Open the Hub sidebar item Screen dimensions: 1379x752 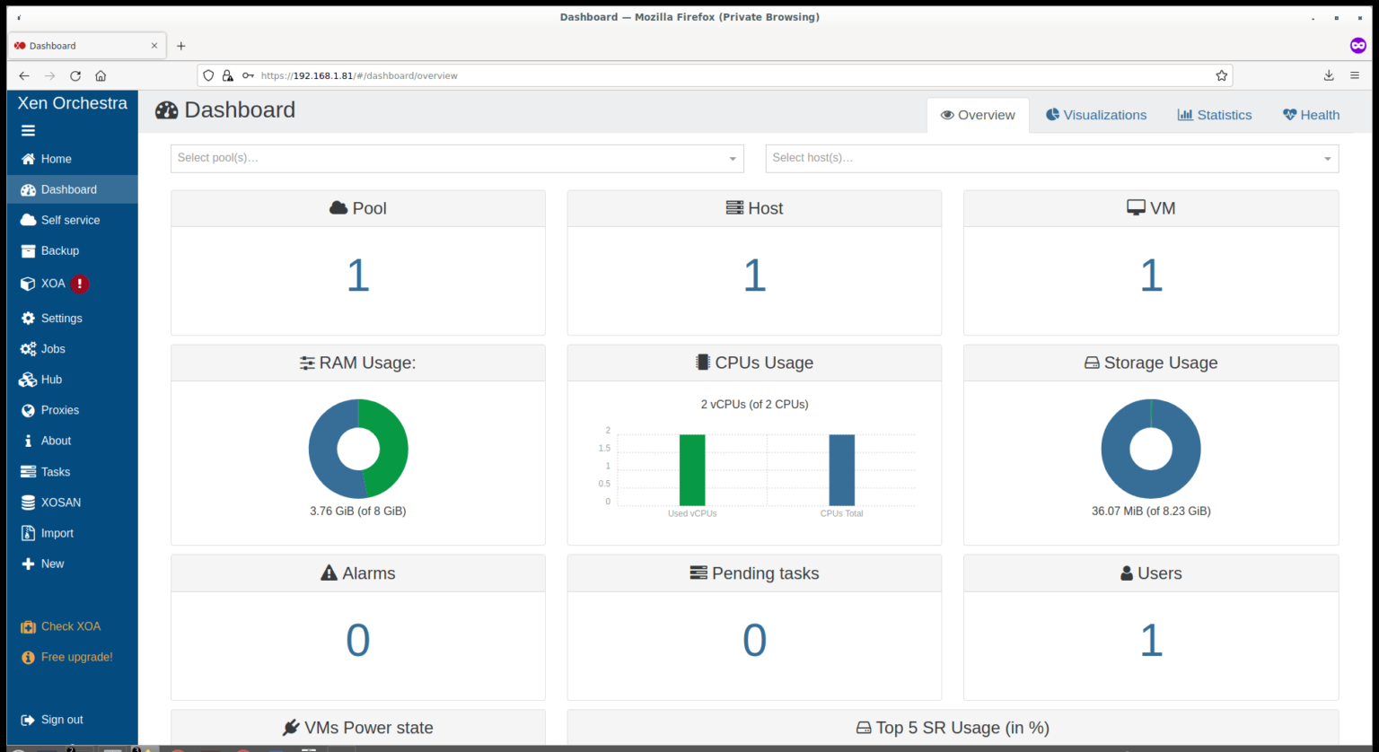[51, 380]
